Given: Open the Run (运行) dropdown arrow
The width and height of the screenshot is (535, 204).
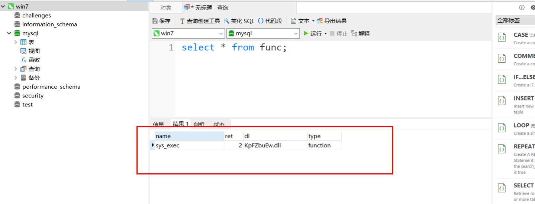Looking at the screenshot, I should tap(326, 33).
